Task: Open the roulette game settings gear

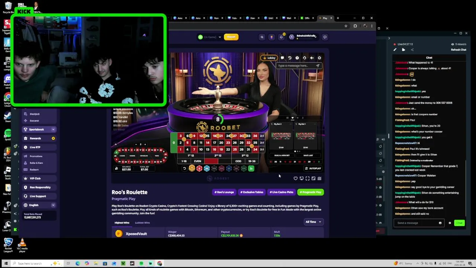Action: (x=319, y=58)
